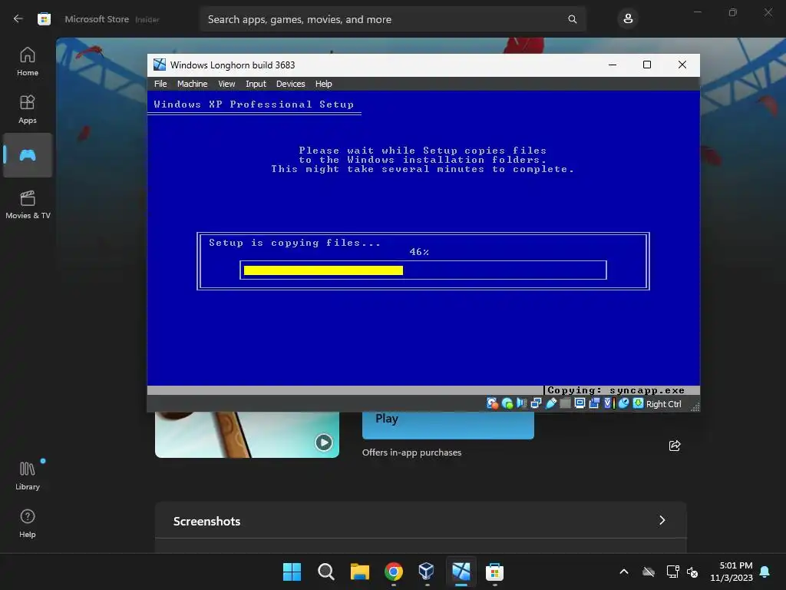
Task: Open the View menu in the VirtualBox window
Action: (x=226, y=84)
